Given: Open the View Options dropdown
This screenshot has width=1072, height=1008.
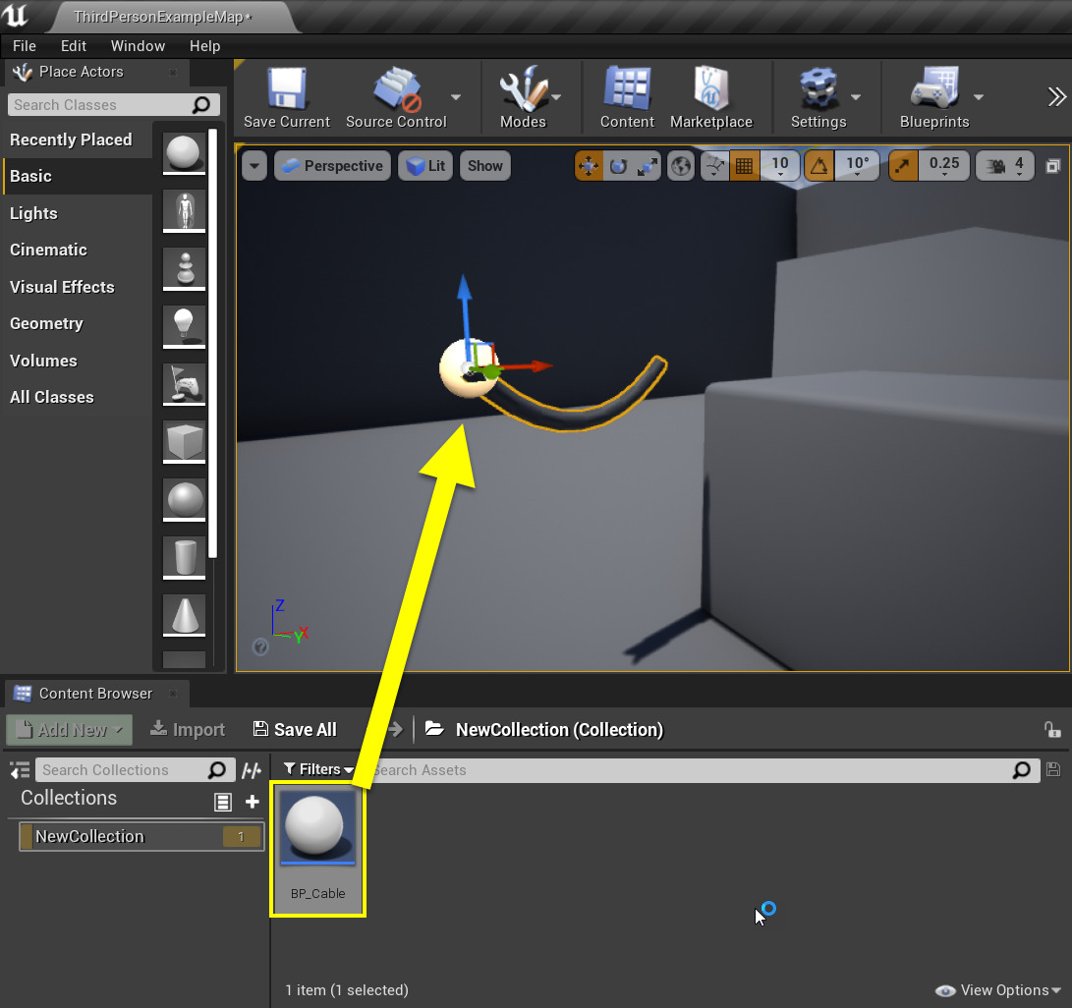Looking at the screenshot, I should (x=998, y=990).
